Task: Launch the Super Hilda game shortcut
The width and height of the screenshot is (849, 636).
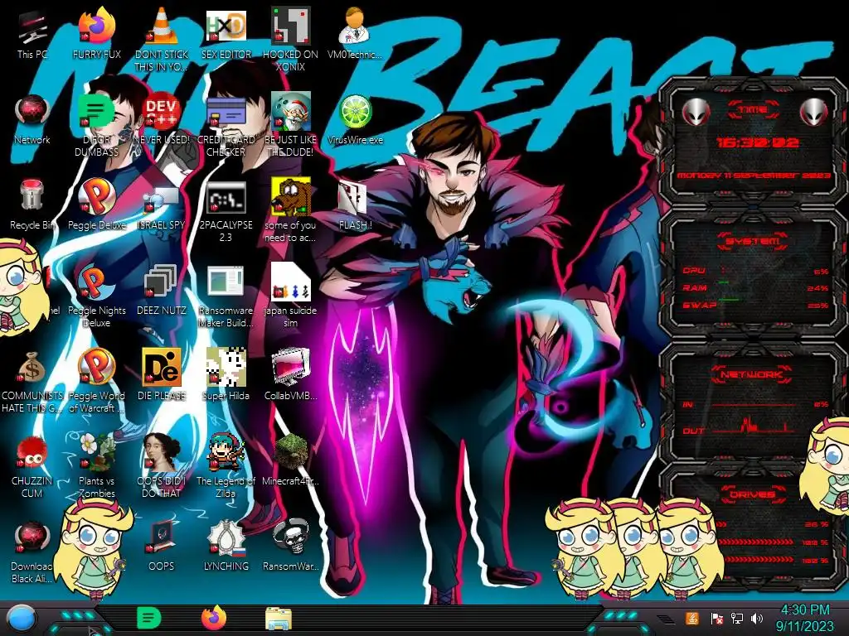Action: tap(226, 375)
